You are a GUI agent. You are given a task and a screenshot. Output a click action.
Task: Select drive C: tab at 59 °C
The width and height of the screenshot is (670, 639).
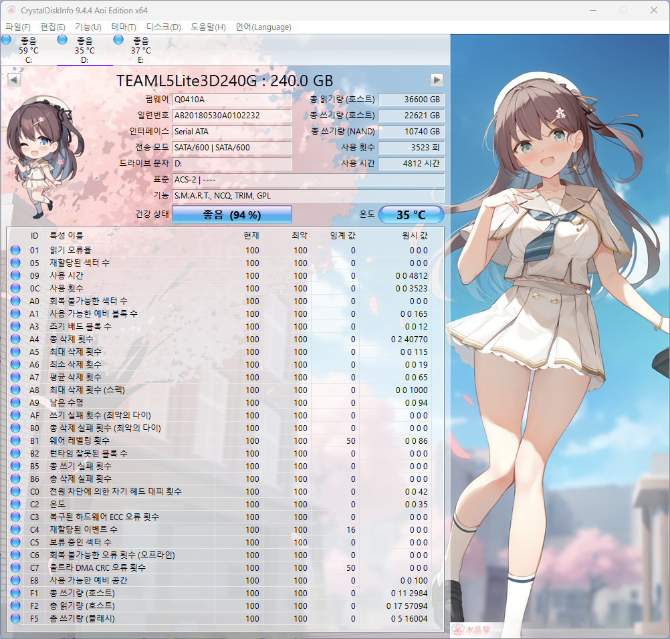28,50
